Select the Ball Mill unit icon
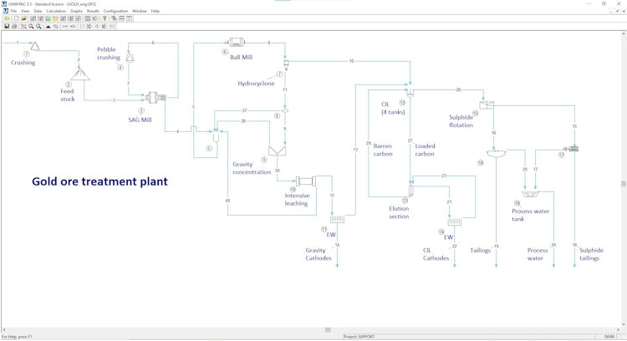Image resolution: width=627 pixels, height=341 pixels. point(237,42)
